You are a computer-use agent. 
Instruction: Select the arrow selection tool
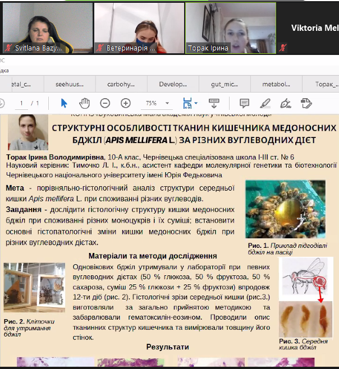63,103
